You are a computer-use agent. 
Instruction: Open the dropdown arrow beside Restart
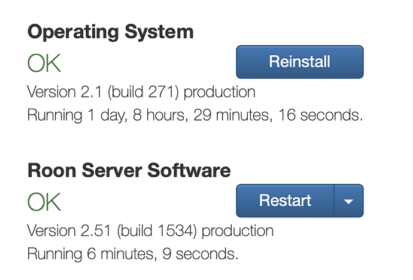349,201
